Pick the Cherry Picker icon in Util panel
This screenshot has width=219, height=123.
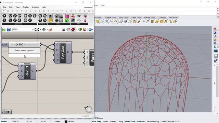tap(73, 16)
